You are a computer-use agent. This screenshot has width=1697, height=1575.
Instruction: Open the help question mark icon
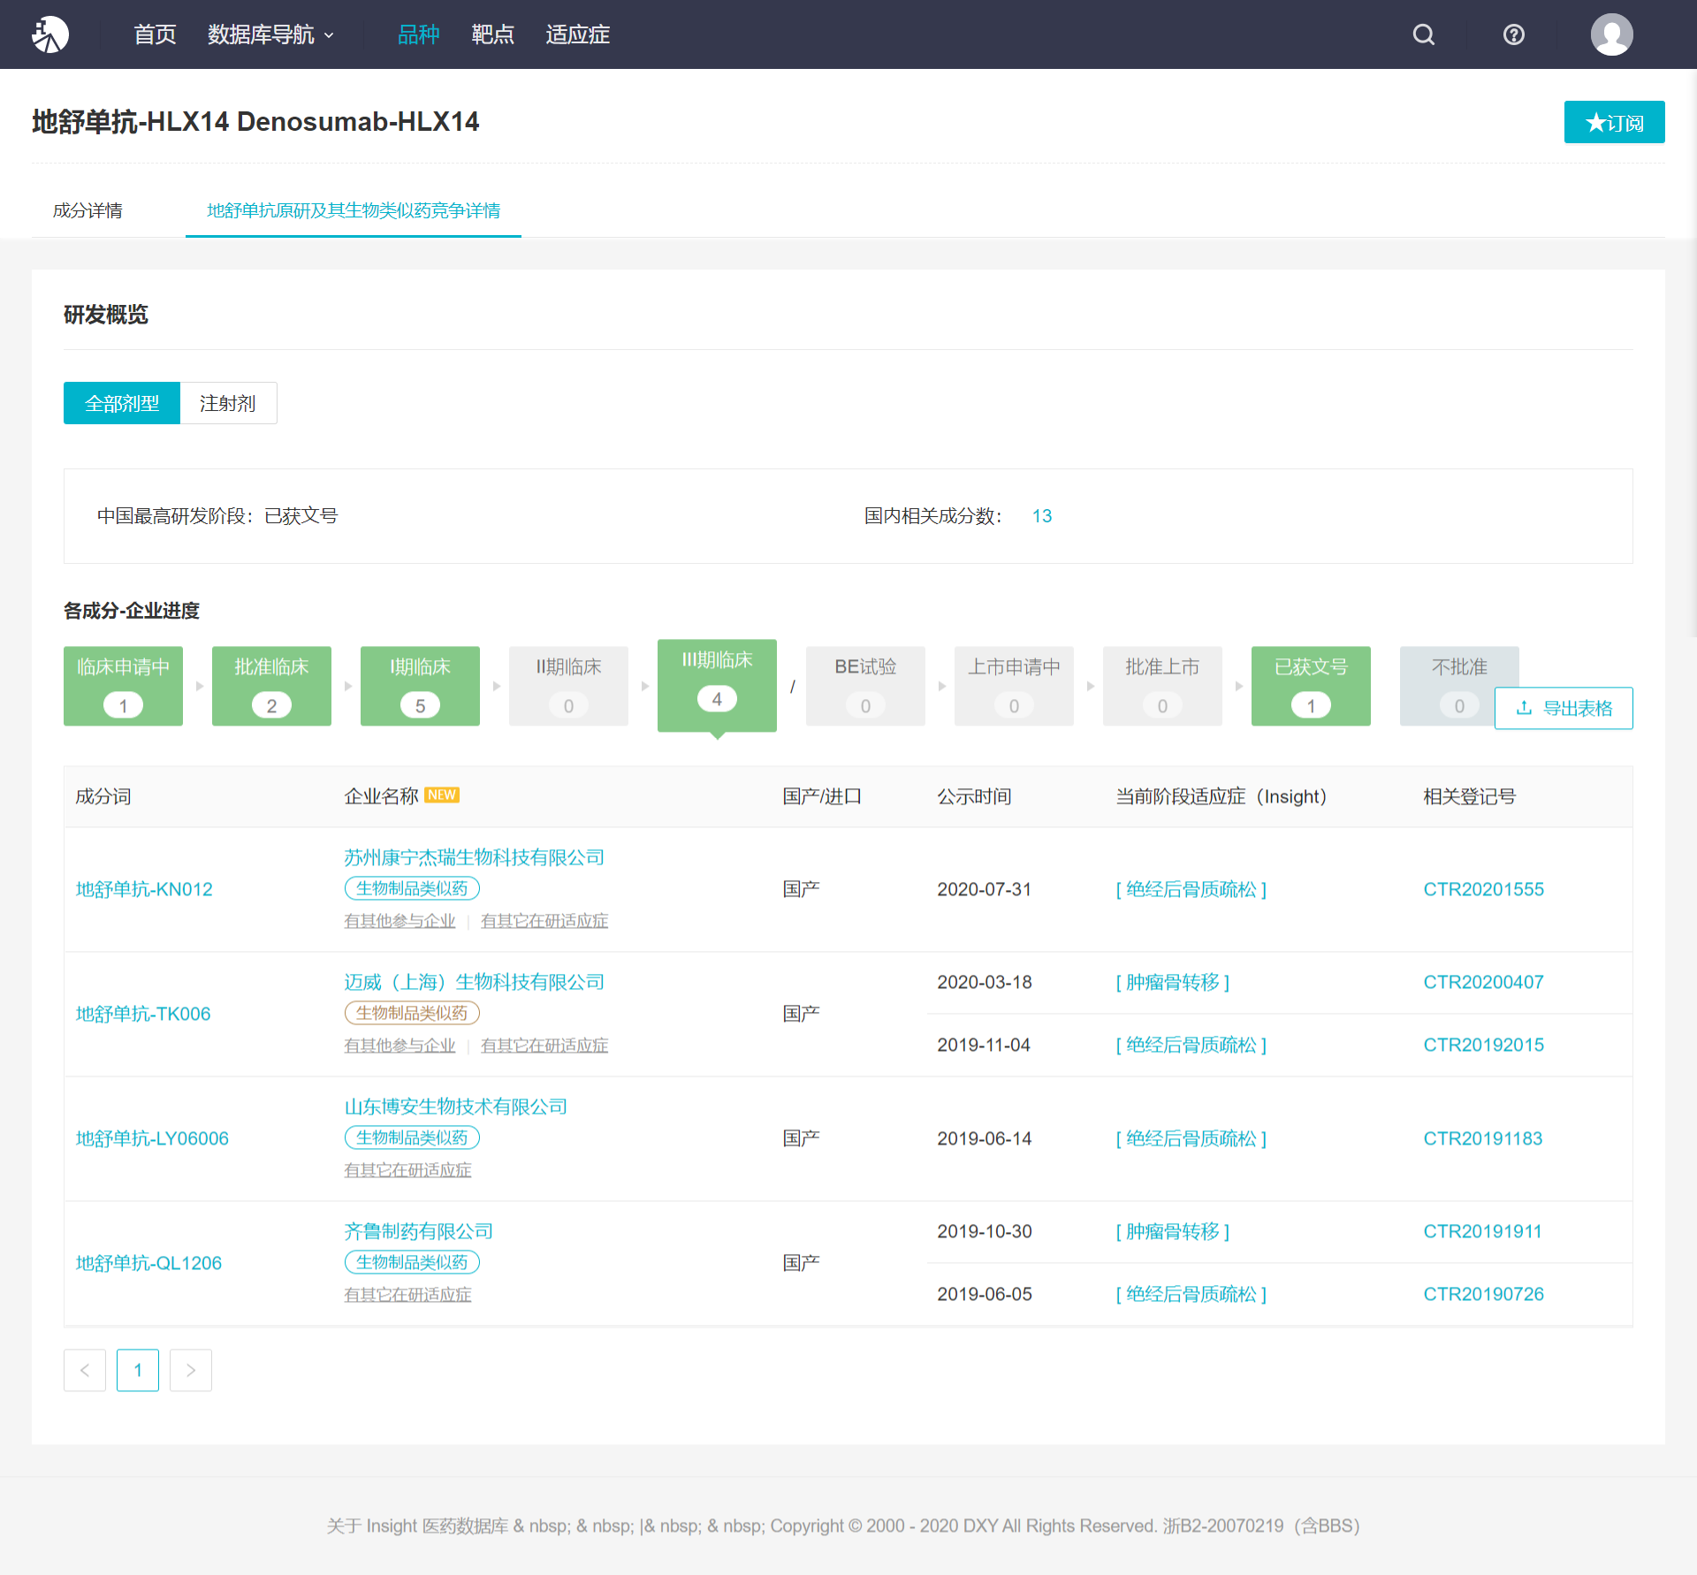click(1514, 34)
